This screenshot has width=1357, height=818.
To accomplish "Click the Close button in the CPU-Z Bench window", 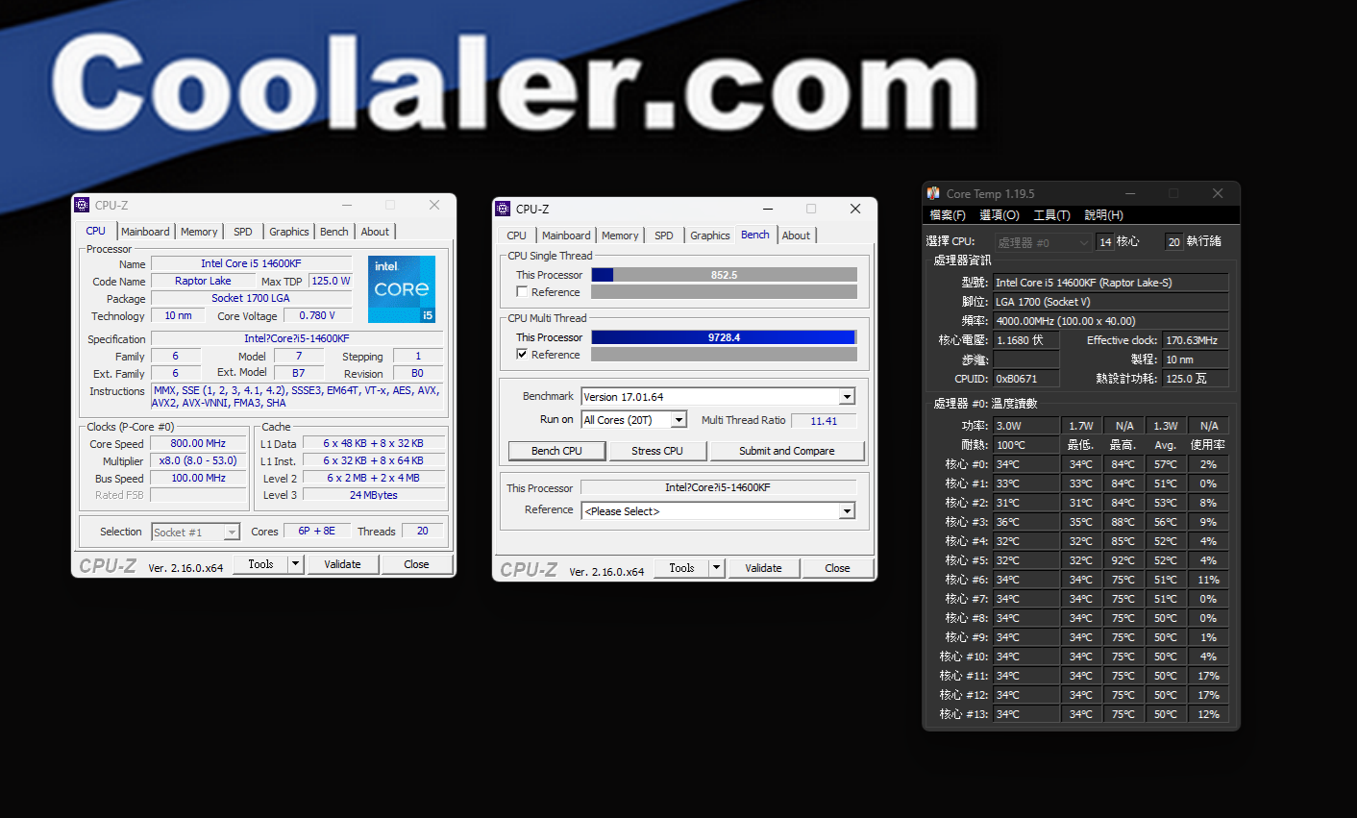I will (x=837, y=568).
